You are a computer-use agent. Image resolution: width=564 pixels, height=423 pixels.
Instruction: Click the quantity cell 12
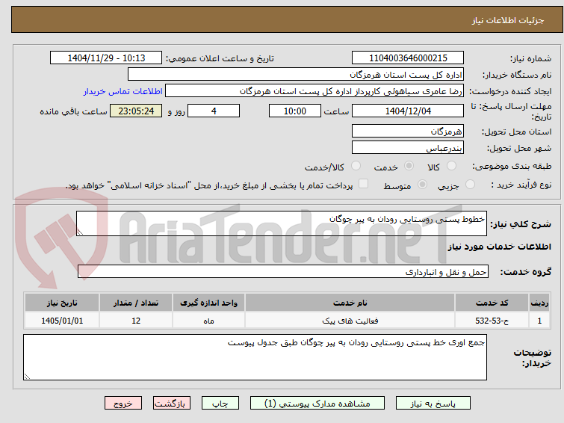[x=136, y=321]
